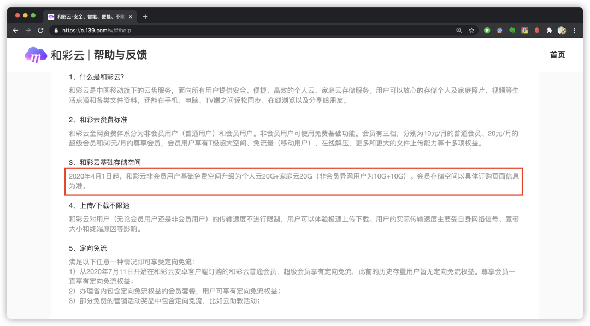
Task: Click the red drop extension icon
Action: tap(537, 31)
